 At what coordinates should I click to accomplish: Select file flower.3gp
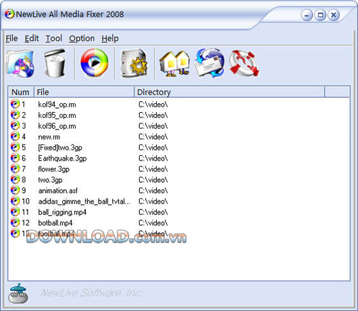[x=53, y=169]
